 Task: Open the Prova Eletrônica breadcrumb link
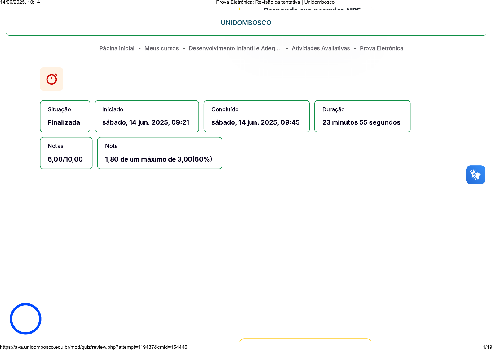[x=381, y=48]
